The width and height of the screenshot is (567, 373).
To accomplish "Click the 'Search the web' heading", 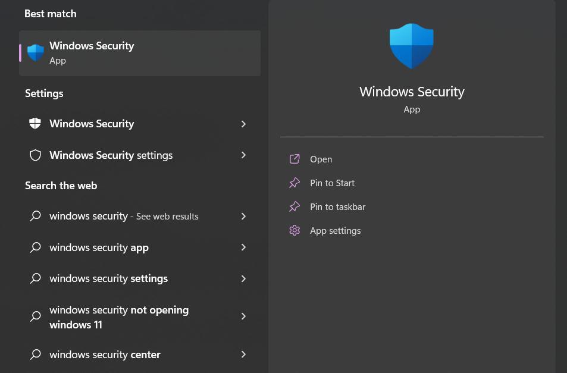I will pyautogui.click(x=61, y=186).
